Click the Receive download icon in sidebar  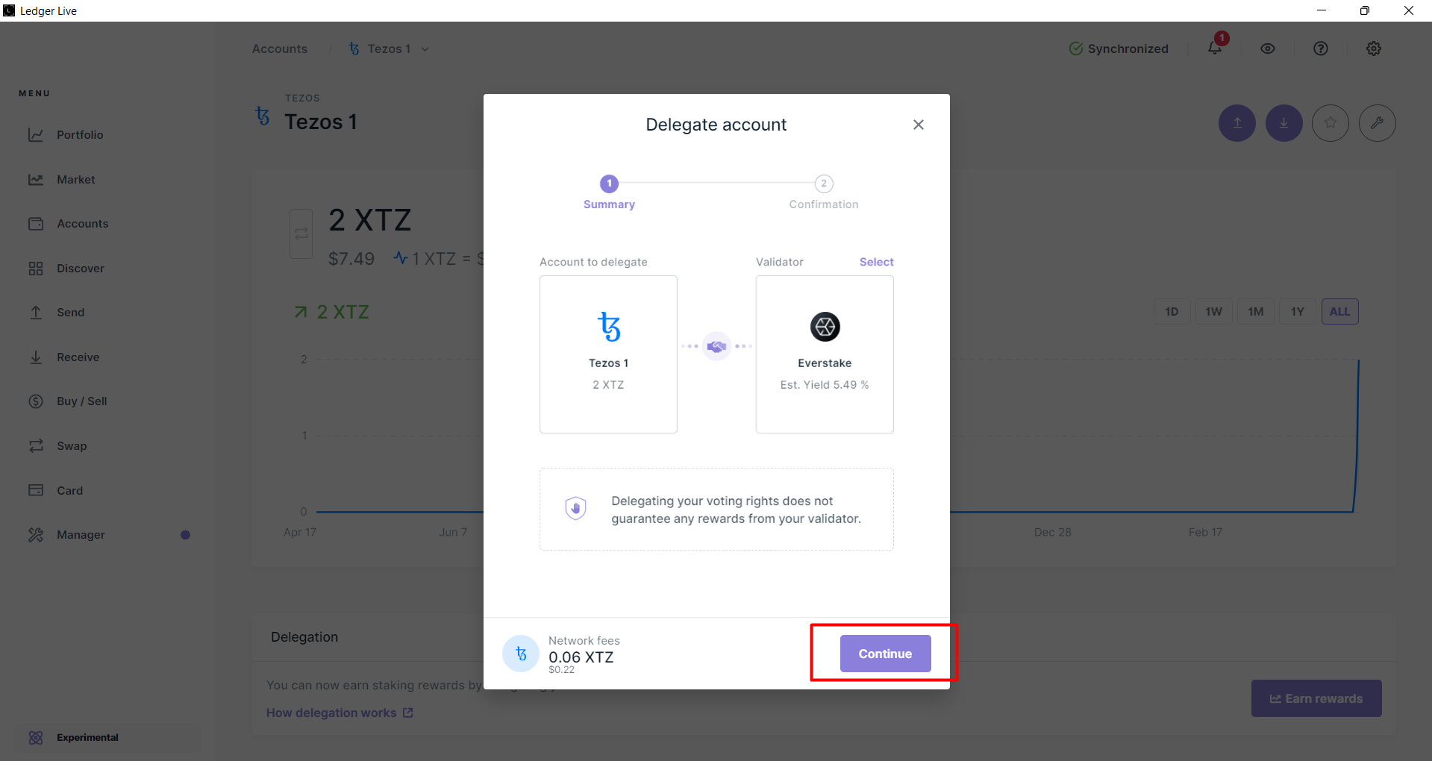(36, 357)
